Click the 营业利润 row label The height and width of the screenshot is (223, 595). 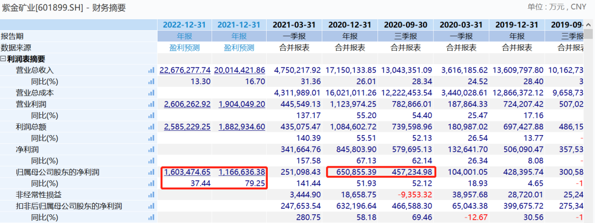[x=31, y=104]
